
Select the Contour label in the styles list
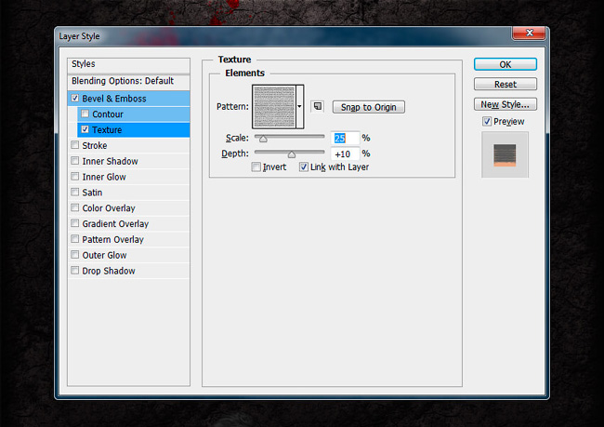pos(108,114)
